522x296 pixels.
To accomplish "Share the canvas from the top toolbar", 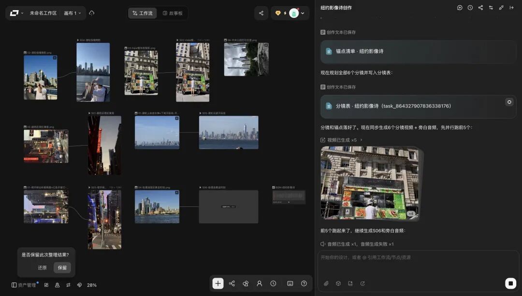I will 261,13.
